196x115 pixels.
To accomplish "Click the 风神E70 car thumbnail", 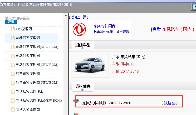I will [90, 65].
